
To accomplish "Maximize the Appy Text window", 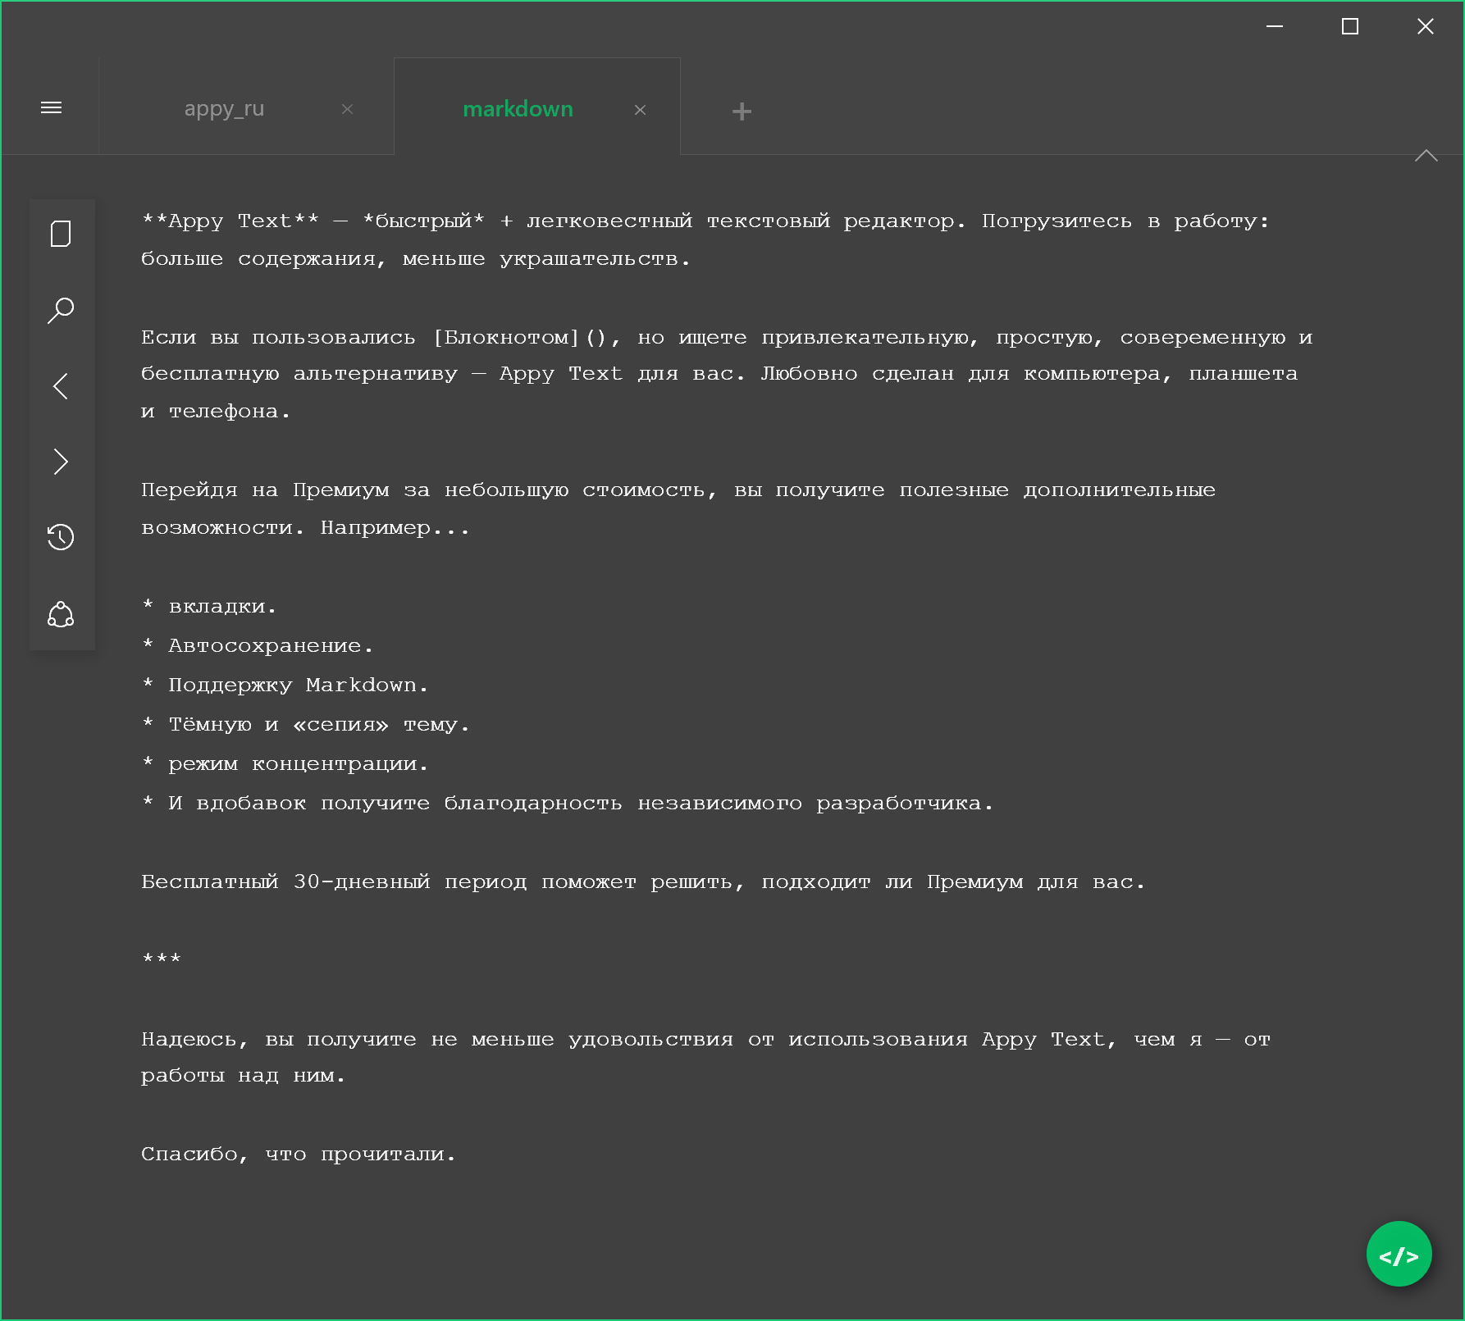I will 1349,26.
